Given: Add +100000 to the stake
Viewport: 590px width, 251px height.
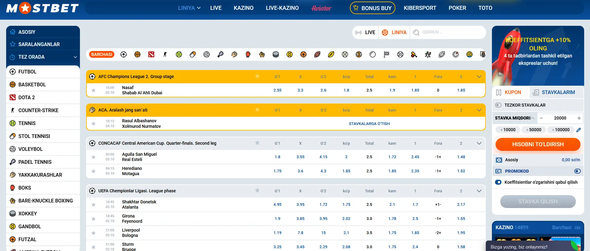Looking at the screenshot, I should pyautogui.click(x=560, y=130).
